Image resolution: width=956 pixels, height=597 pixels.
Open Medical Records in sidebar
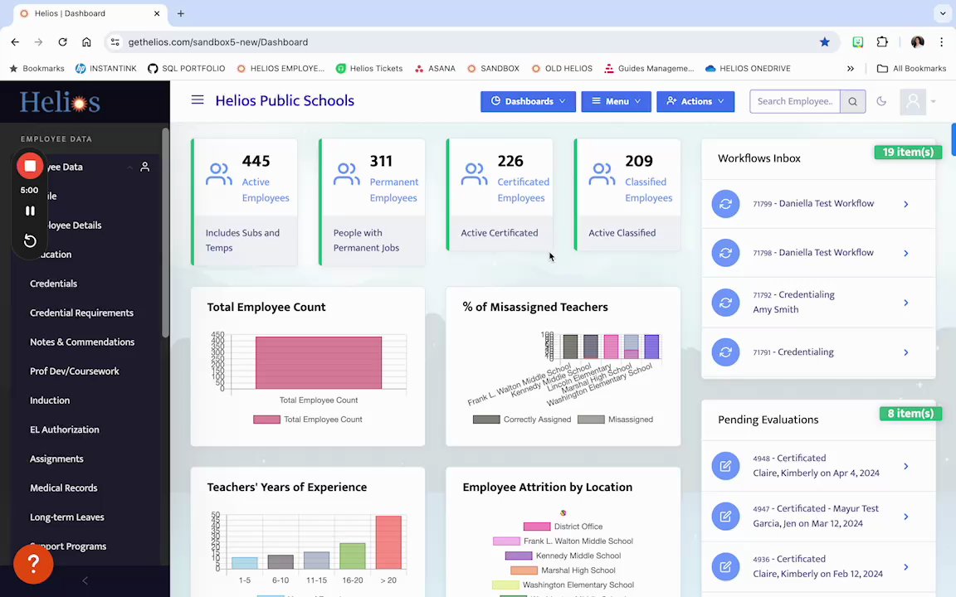tap(63, 488)
